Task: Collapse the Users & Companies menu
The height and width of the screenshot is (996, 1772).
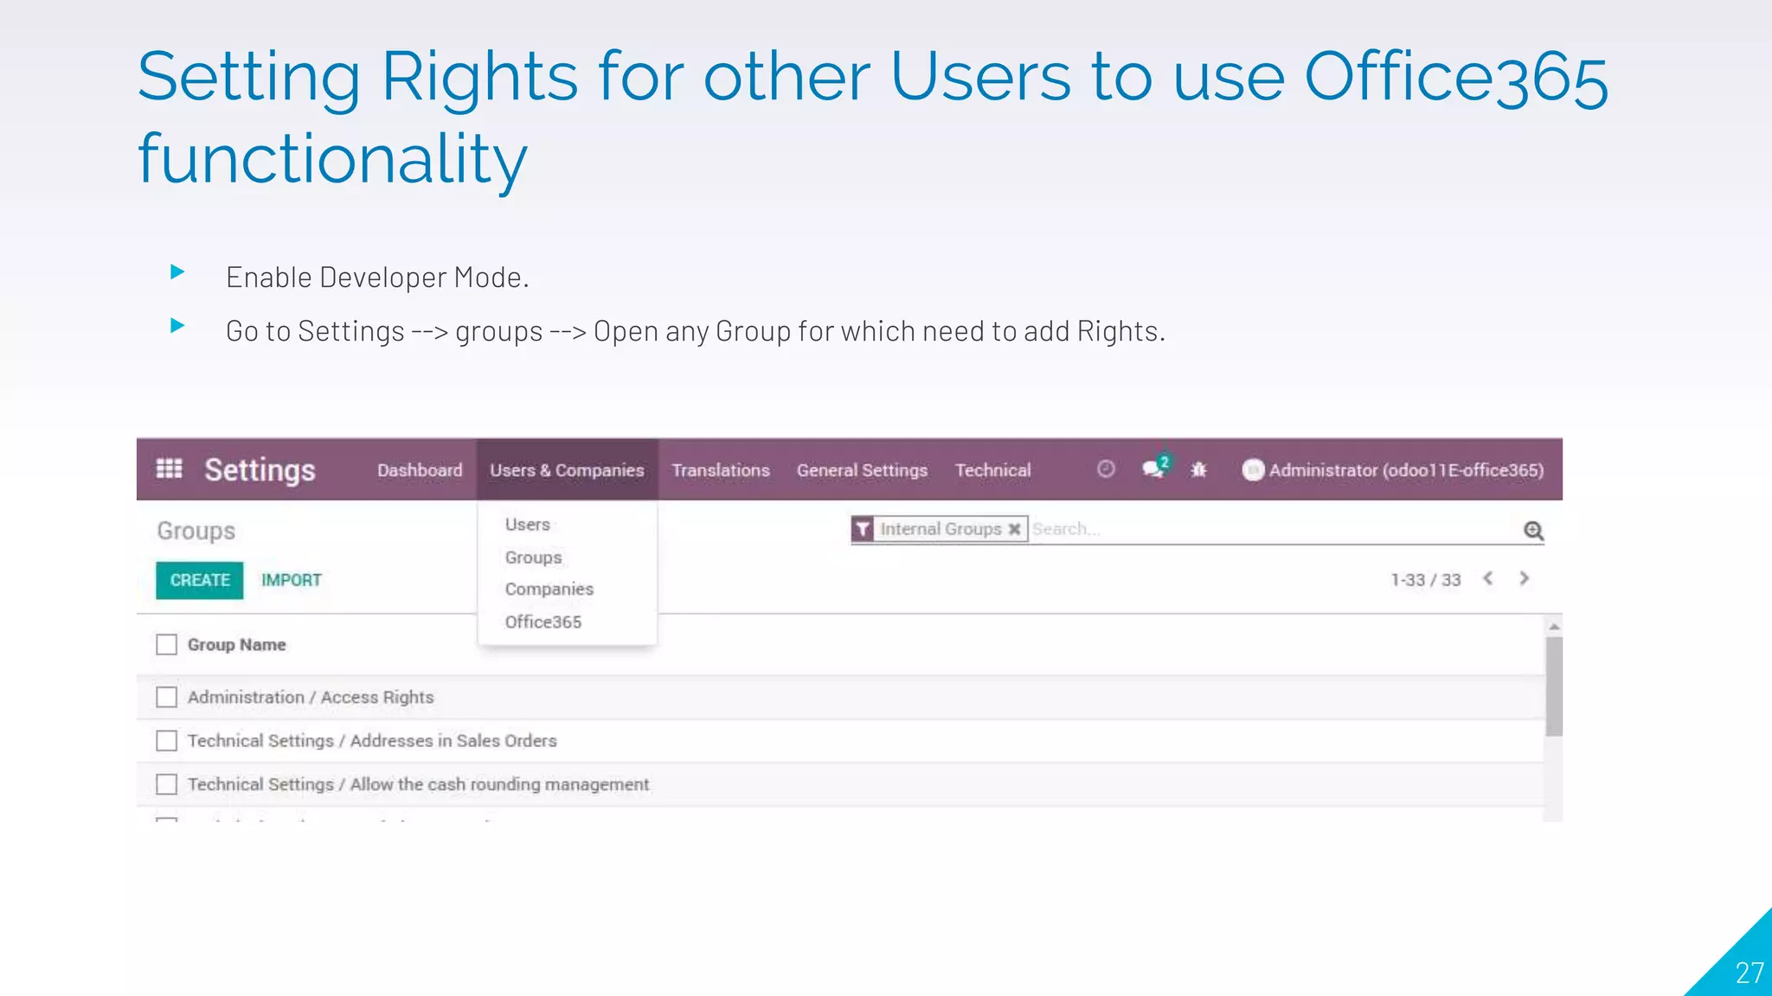Action: (x=567, y=470)
